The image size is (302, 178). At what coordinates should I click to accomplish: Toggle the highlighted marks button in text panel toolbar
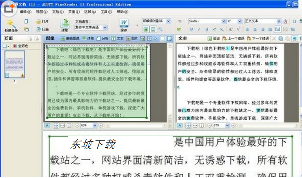tap(295, 39)
